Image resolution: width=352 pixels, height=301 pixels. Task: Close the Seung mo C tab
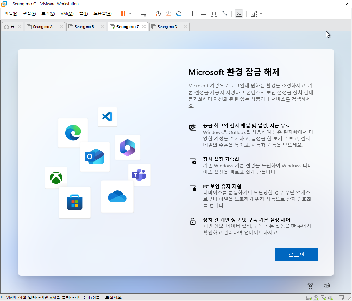point(144,26)
